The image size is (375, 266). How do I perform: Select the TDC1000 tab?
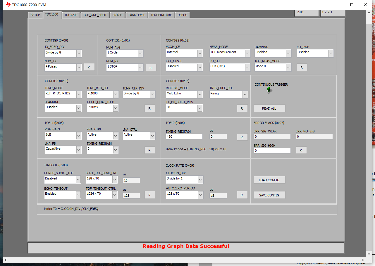coord(52,15)
